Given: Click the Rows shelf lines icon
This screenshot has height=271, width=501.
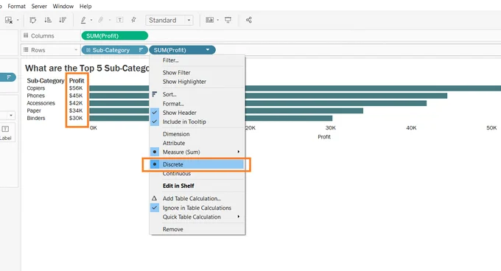Looking at the screenshot, I should (26, 50).
